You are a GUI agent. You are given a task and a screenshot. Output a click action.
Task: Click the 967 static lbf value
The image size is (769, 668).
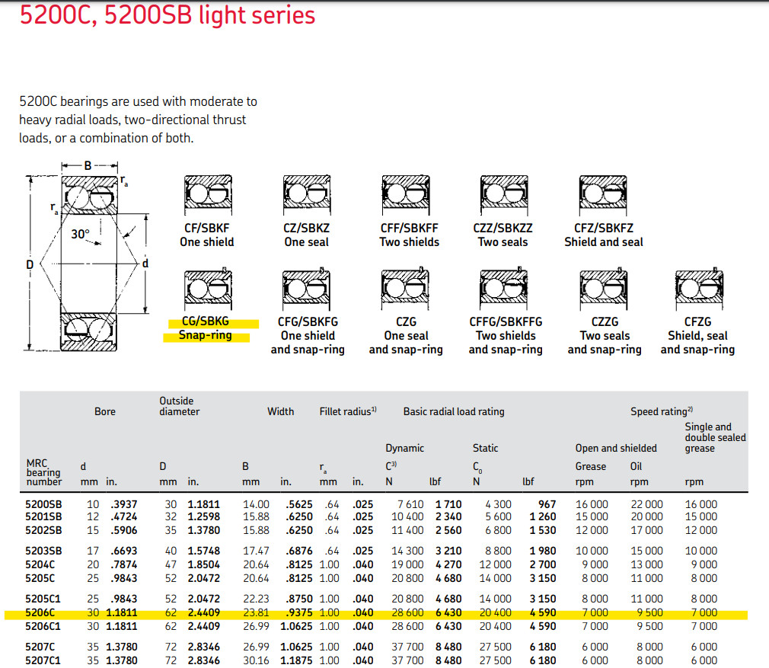click(x=547, y=504)
